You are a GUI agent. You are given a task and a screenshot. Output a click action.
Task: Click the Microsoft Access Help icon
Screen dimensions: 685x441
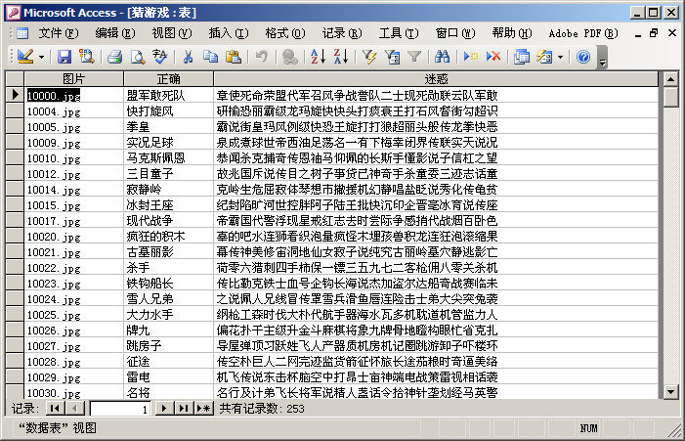tap(583, 57)
